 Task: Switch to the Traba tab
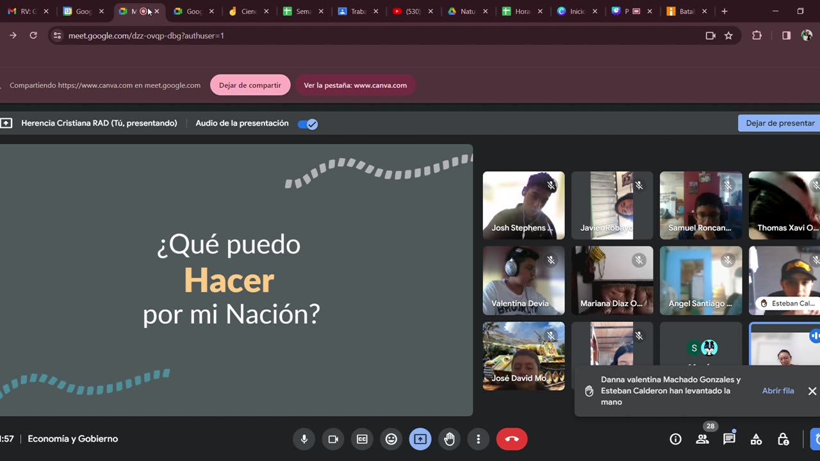(x=358, y=12)
